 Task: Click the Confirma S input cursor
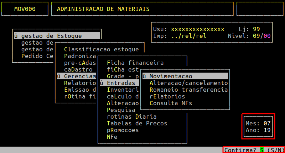point(261,150)
